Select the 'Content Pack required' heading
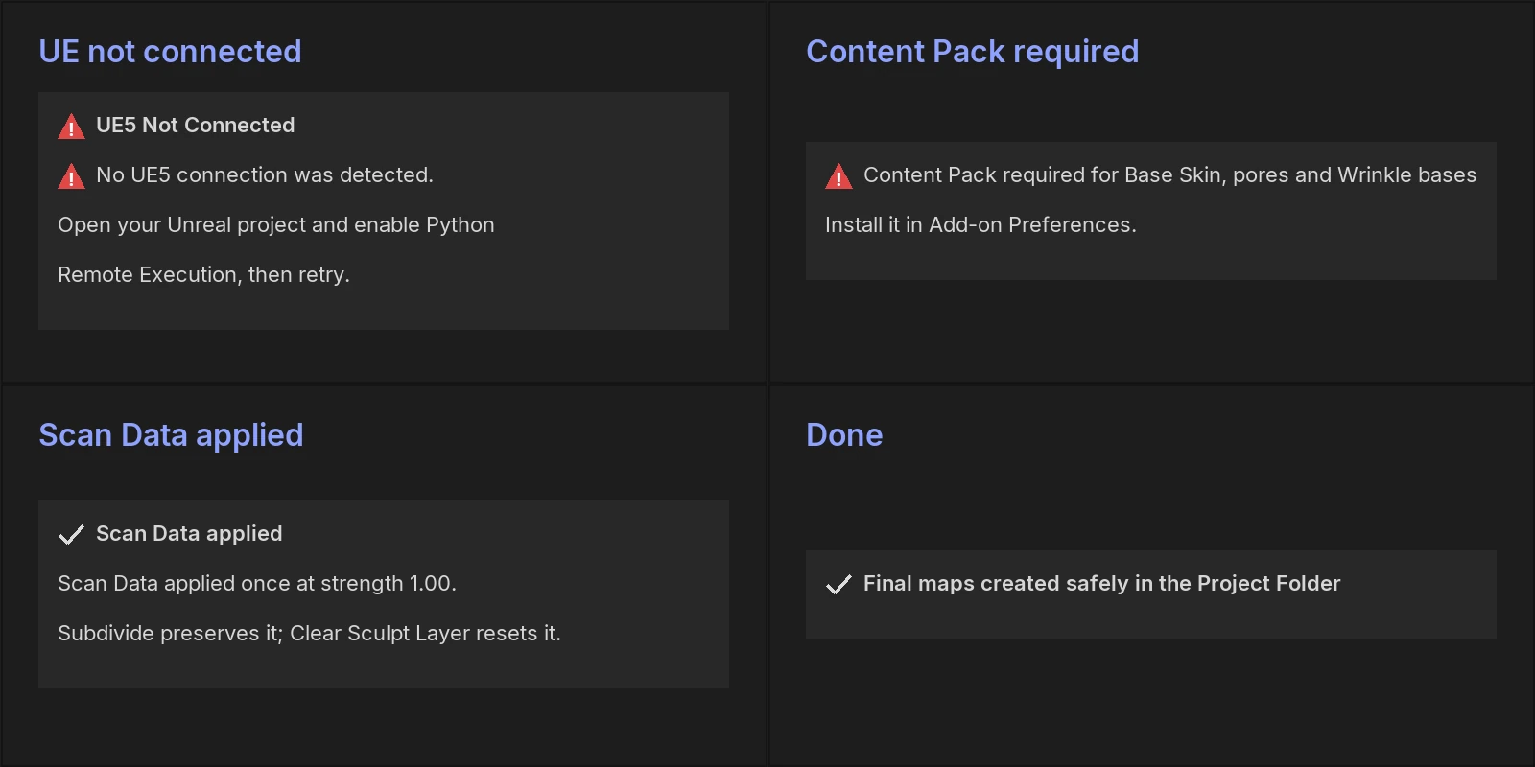This screenshot has height=767, width=1535. tap(972, 52)
